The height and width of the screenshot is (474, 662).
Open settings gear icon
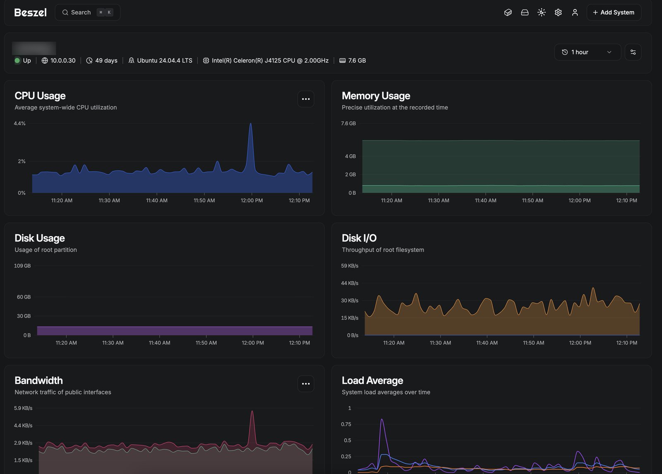point(558,12)
